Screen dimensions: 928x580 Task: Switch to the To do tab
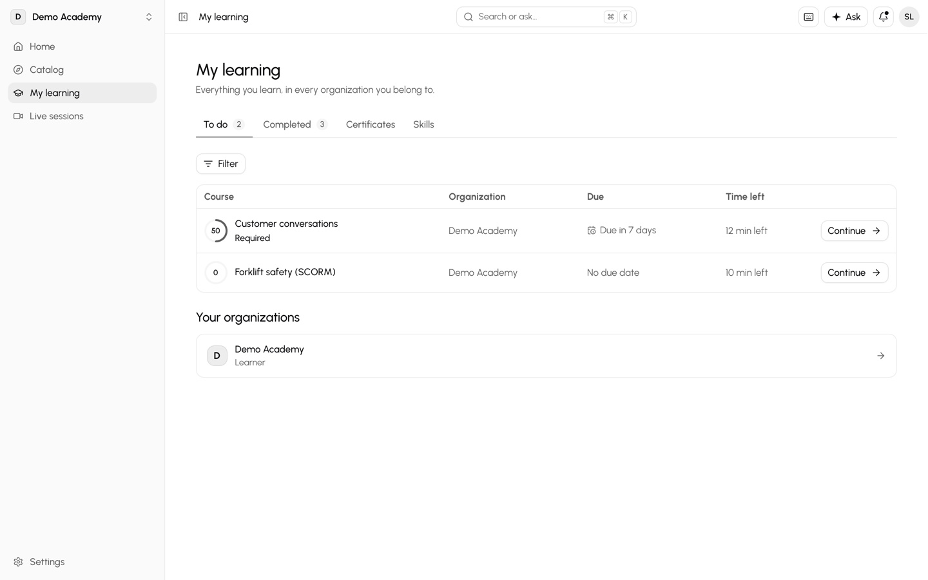click(224, 124)
